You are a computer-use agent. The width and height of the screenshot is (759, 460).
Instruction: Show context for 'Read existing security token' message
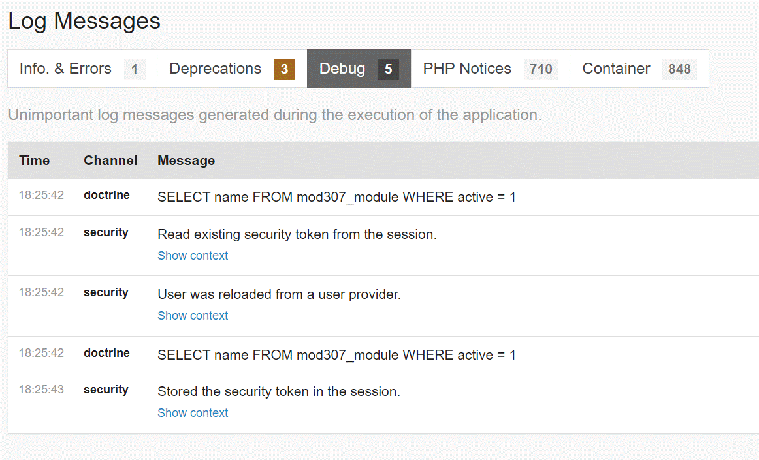(193, 256)
